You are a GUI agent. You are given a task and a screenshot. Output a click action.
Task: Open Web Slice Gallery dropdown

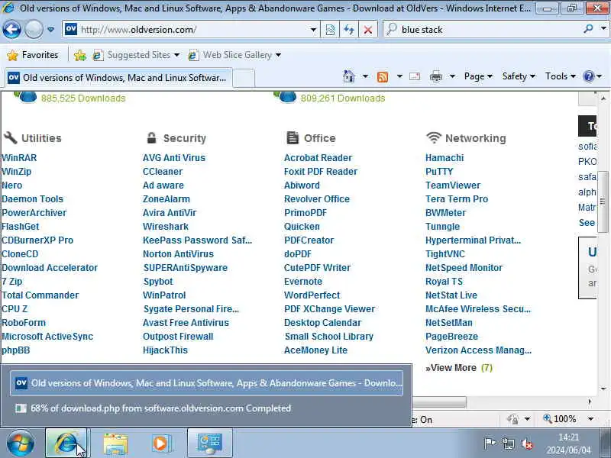click(234, 55)
